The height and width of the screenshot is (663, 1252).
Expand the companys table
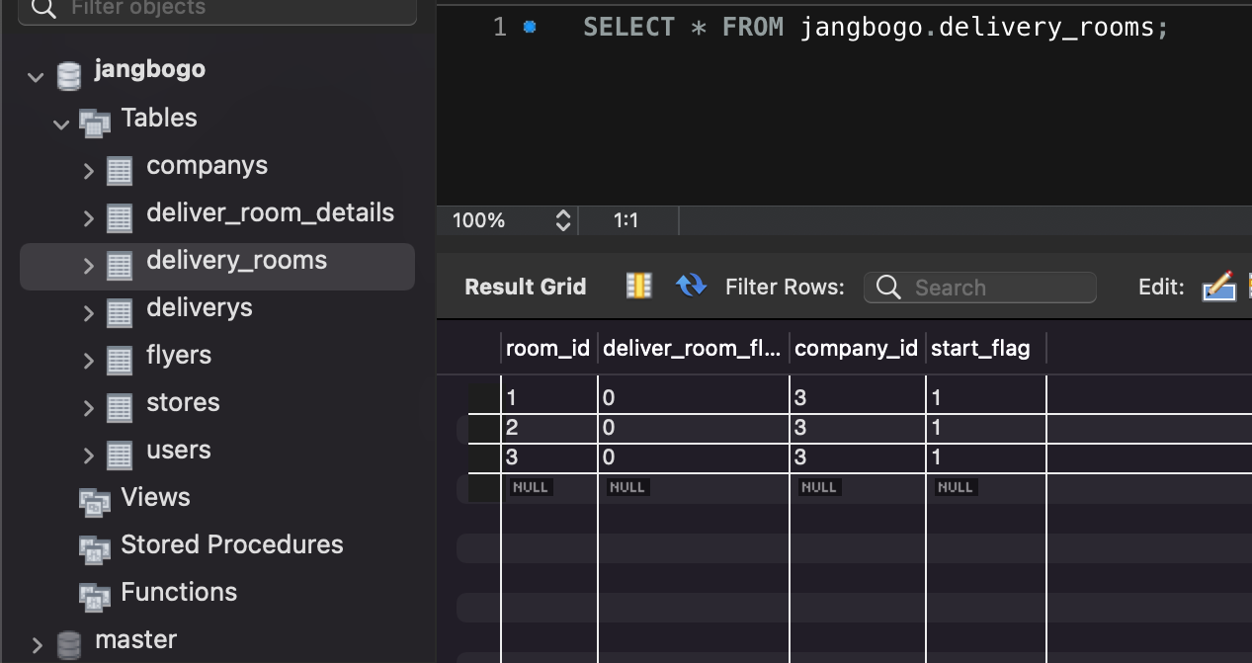(x=89, y=171)
